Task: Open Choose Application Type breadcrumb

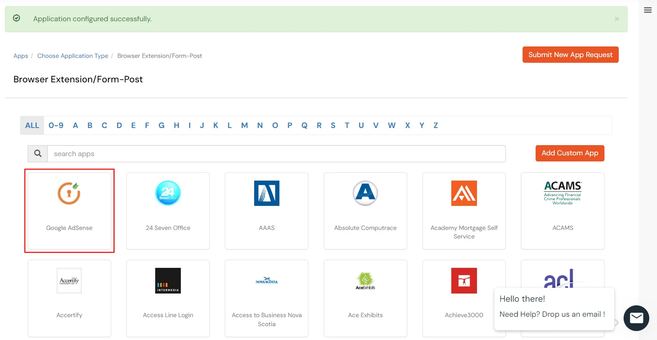Action: tap(73, 56)
